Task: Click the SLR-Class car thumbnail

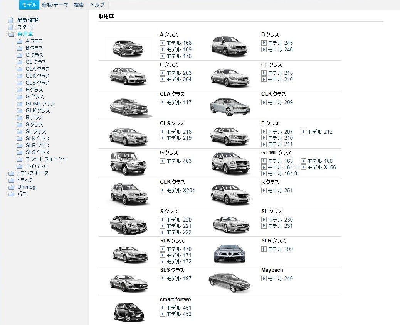Action: click(229, 253)
